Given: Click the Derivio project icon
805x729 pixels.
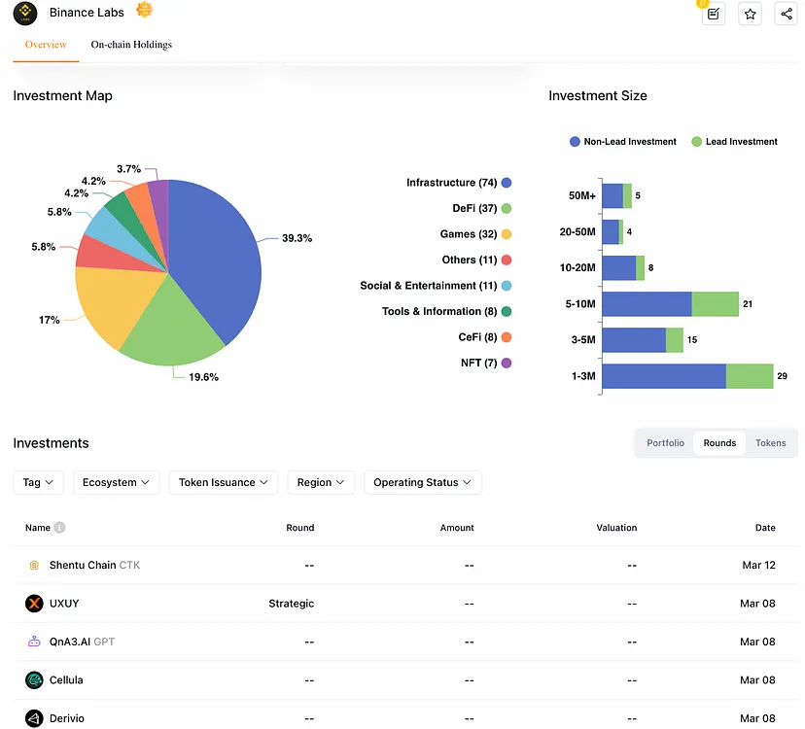Looking at the screenshot, I should click(x=34, y=718).
